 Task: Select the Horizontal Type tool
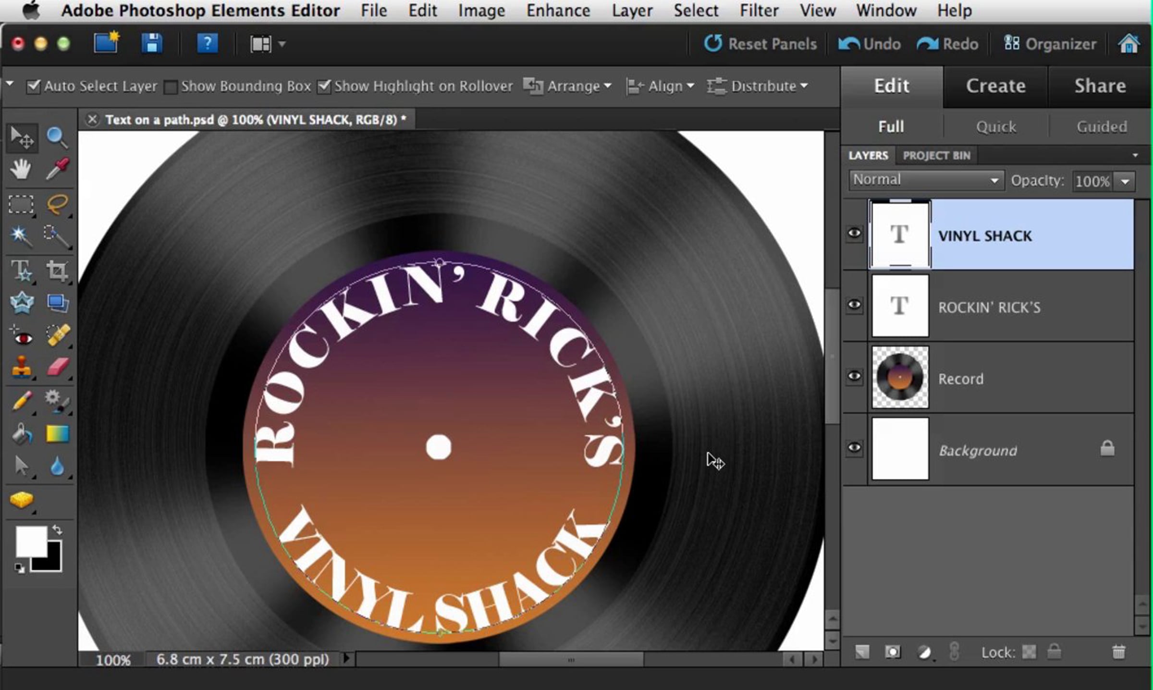21,271
